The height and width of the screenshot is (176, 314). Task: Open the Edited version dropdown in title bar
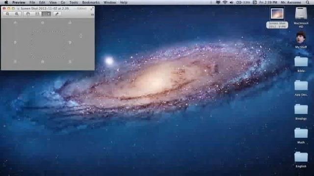82,9
